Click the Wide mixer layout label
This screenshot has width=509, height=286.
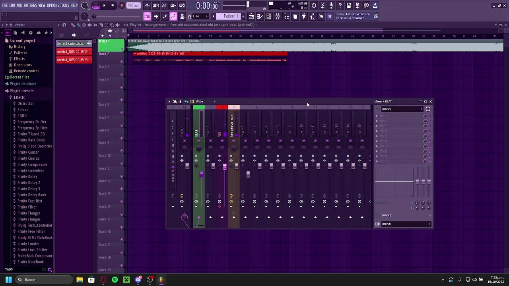click(x=199, y=101)
